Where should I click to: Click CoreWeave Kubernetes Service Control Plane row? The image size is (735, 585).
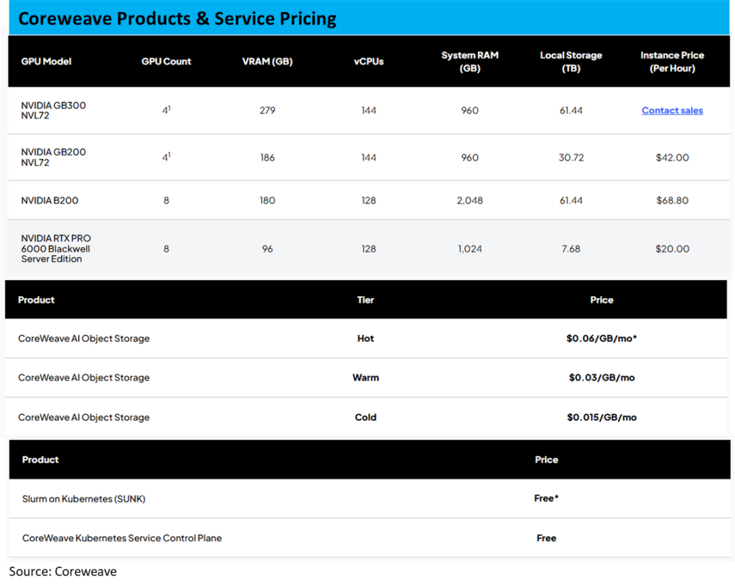[x=122, y=538]
